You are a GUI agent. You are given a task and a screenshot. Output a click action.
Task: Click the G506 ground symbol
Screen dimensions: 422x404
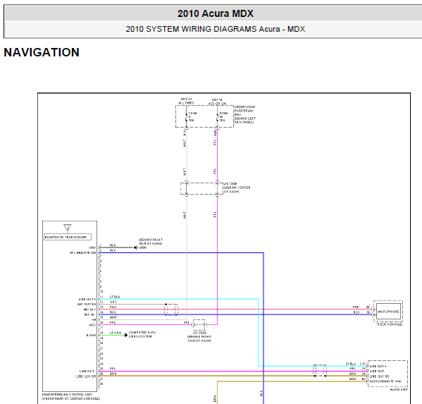[136, 247]
